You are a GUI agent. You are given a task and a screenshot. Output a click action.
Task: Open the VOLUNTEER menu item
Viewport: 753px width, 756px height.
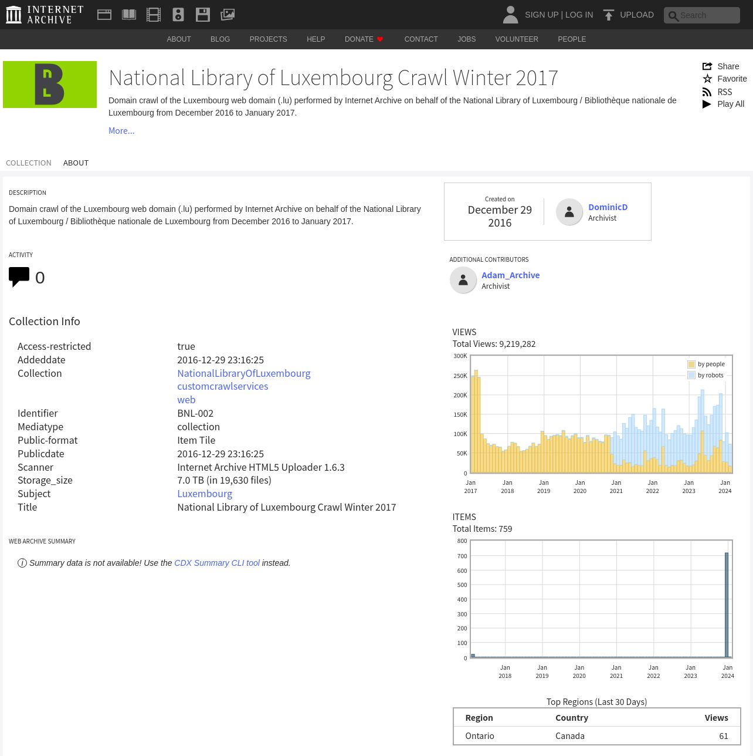tap(517, 39)
